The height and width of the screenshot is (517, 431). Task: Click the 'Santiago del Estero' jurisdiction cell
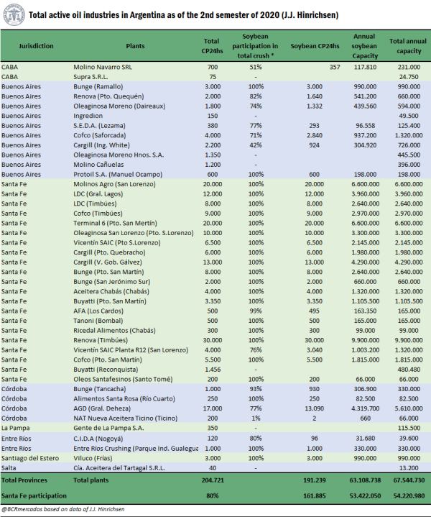tap(30, 458)
